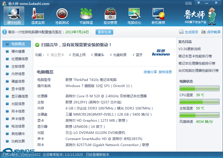
Task: Click the green scan-complete checkmark icon
Action: point(37,45)
